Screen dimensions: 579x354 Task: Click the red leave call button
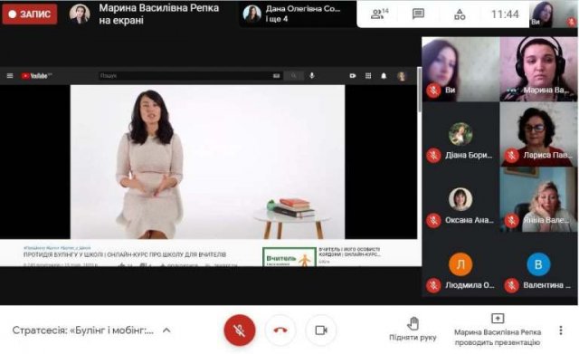point(280,330)
